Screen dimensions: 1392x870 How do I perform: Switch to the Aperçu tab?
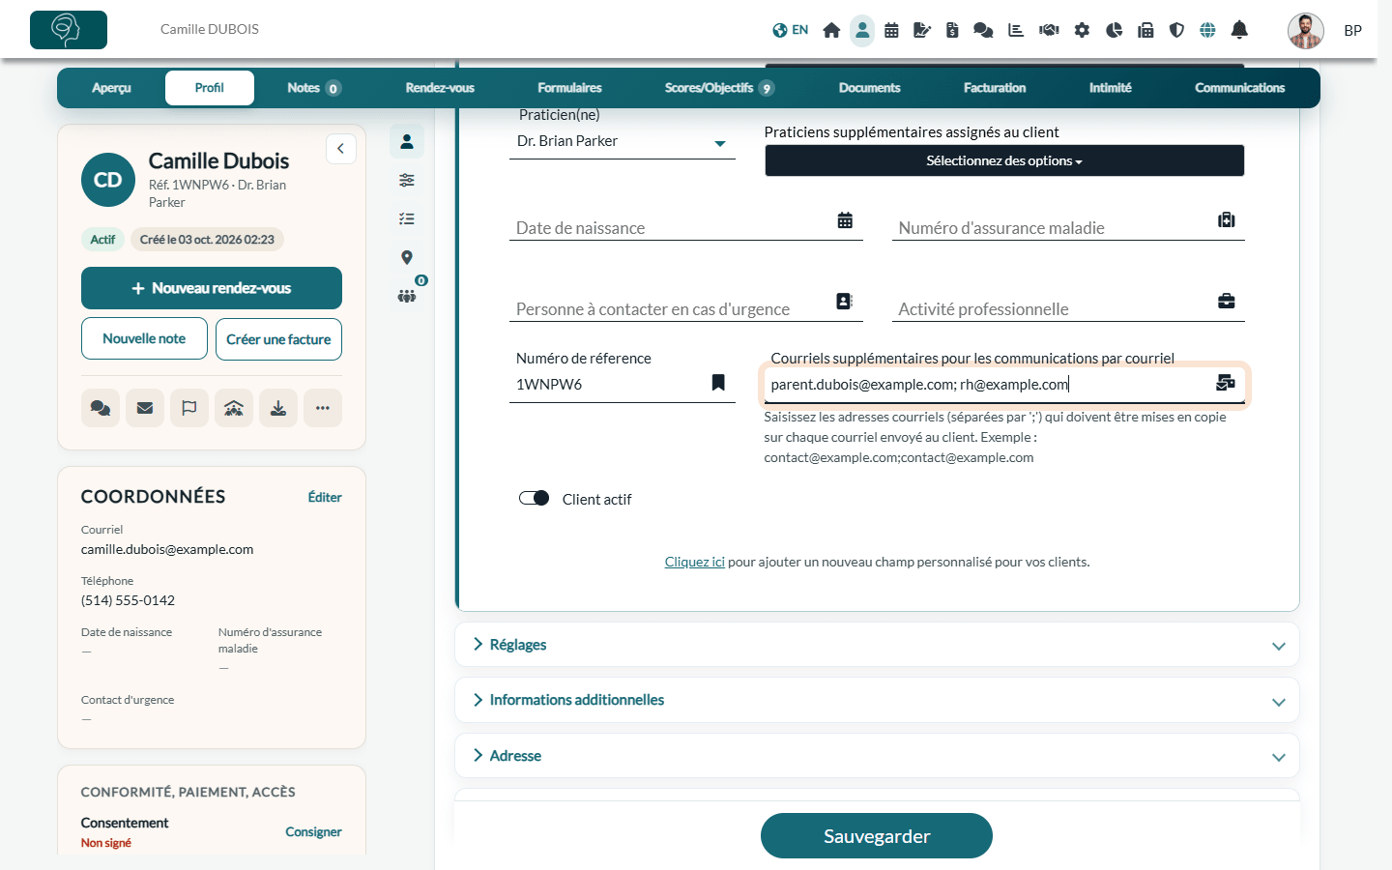click(112, 88)
